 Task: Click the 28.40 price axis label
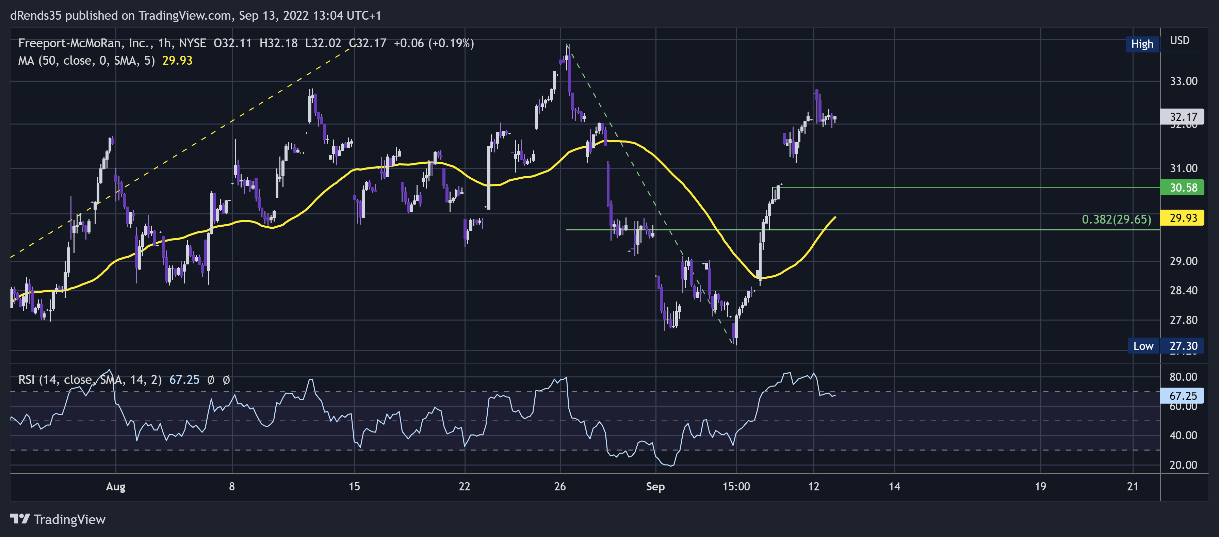coord(1184,291)
